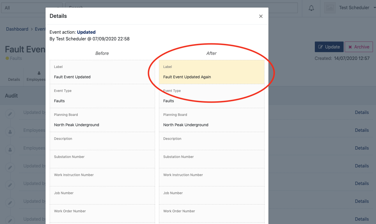Screen dimensions: 376x224
Task: Click the 'Before' column heading
Action: coord(102,53)
